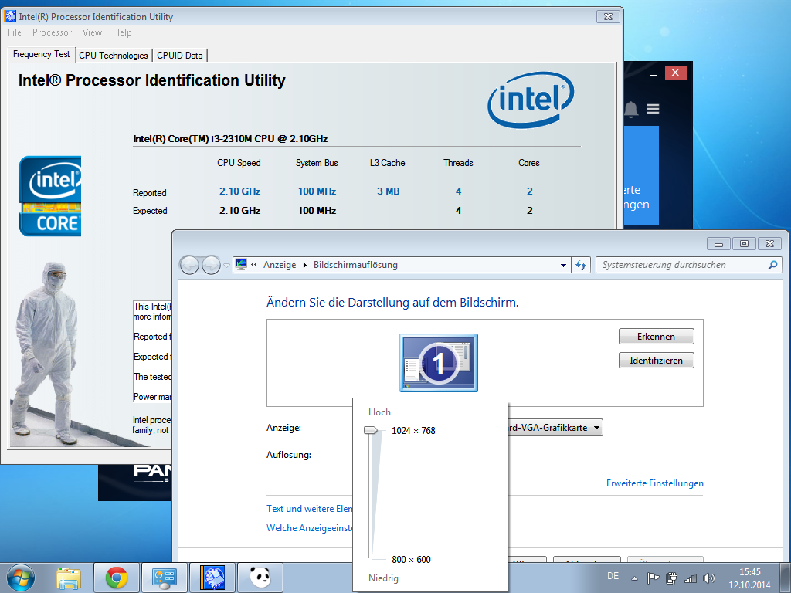Image resolution: width=791 pixels, height=593 pixels.
Task: Refresh the Bildschirmauflösung page
Action: click(x=581, y=266)
